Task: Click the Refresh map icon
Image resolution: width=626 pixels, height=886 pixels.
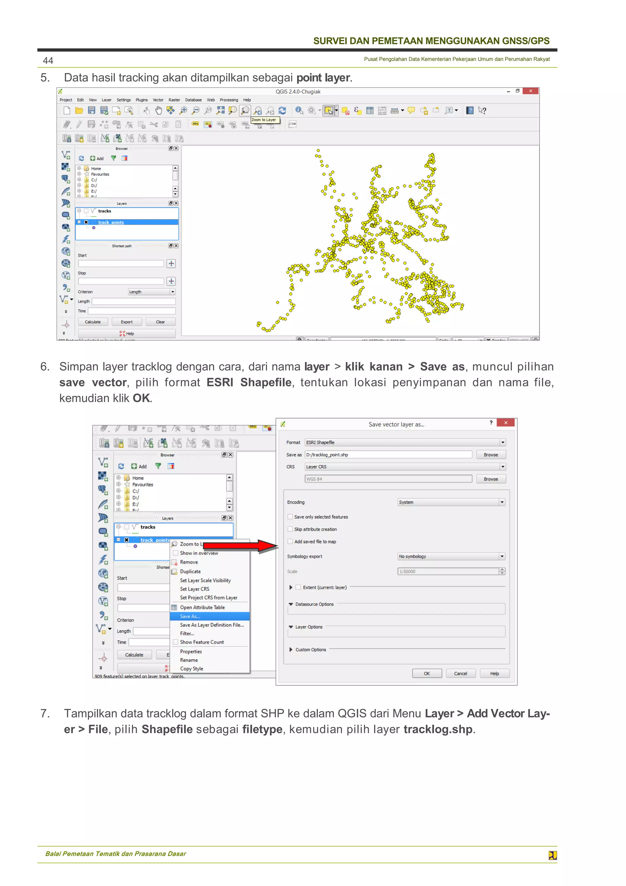Action: click(x=282, y=111)
